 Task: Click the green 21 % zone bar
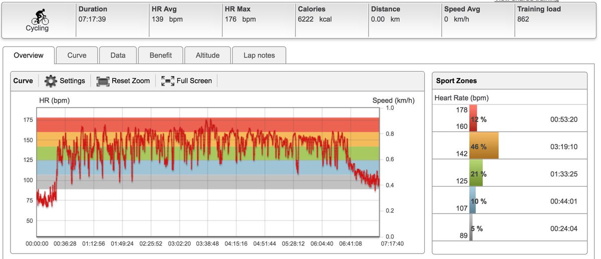click(476, 173)
